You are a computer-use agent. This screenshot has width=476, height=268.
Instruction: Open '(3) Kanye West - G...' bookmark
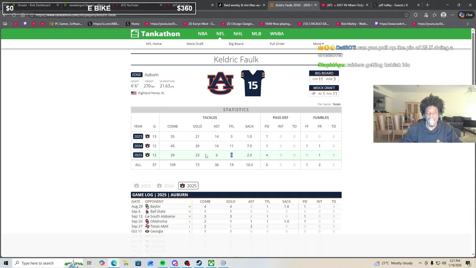coord(199,24)
